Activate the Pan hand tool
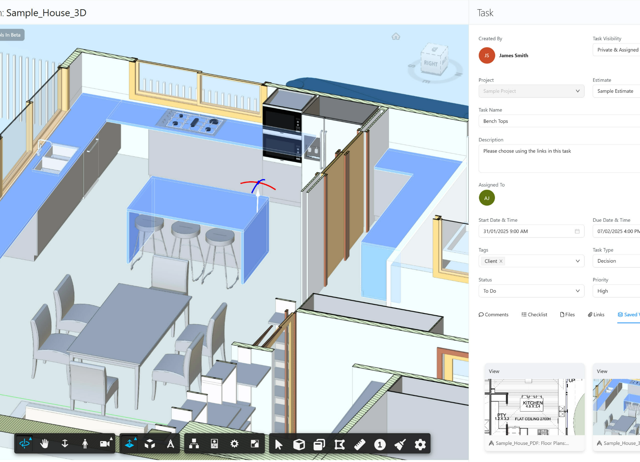 tap(44, 444)
